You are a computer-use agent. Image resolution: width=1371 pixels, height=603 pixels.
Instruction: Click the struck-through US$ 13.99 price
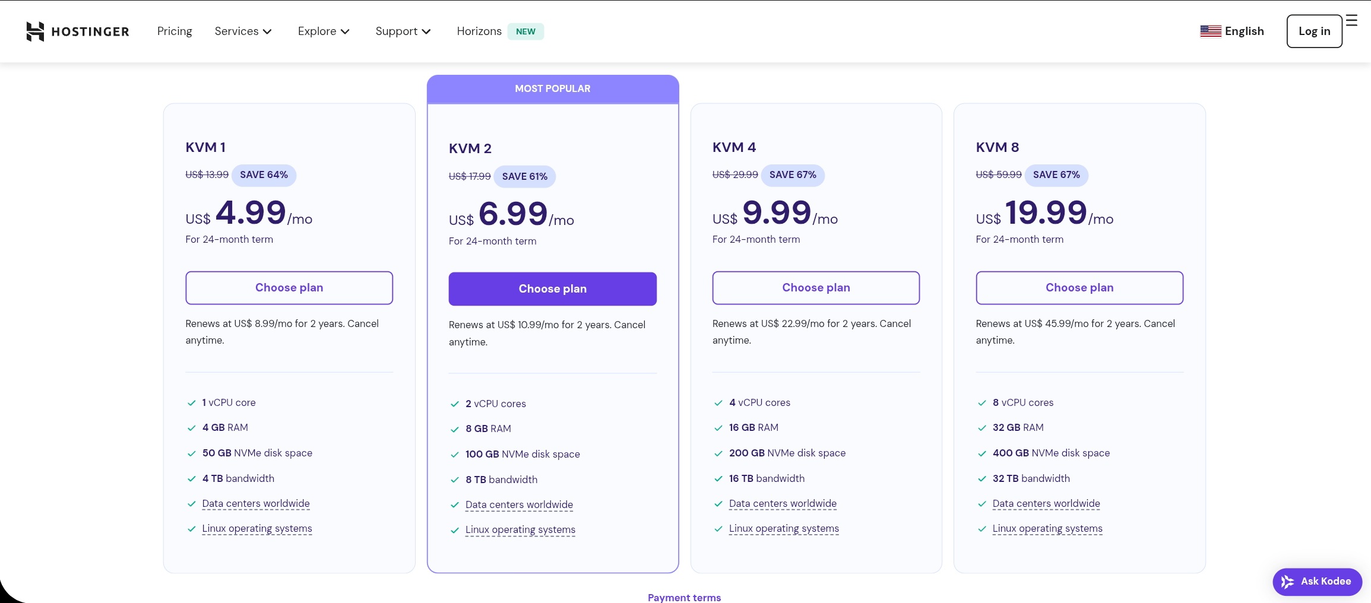coord(207,175)
